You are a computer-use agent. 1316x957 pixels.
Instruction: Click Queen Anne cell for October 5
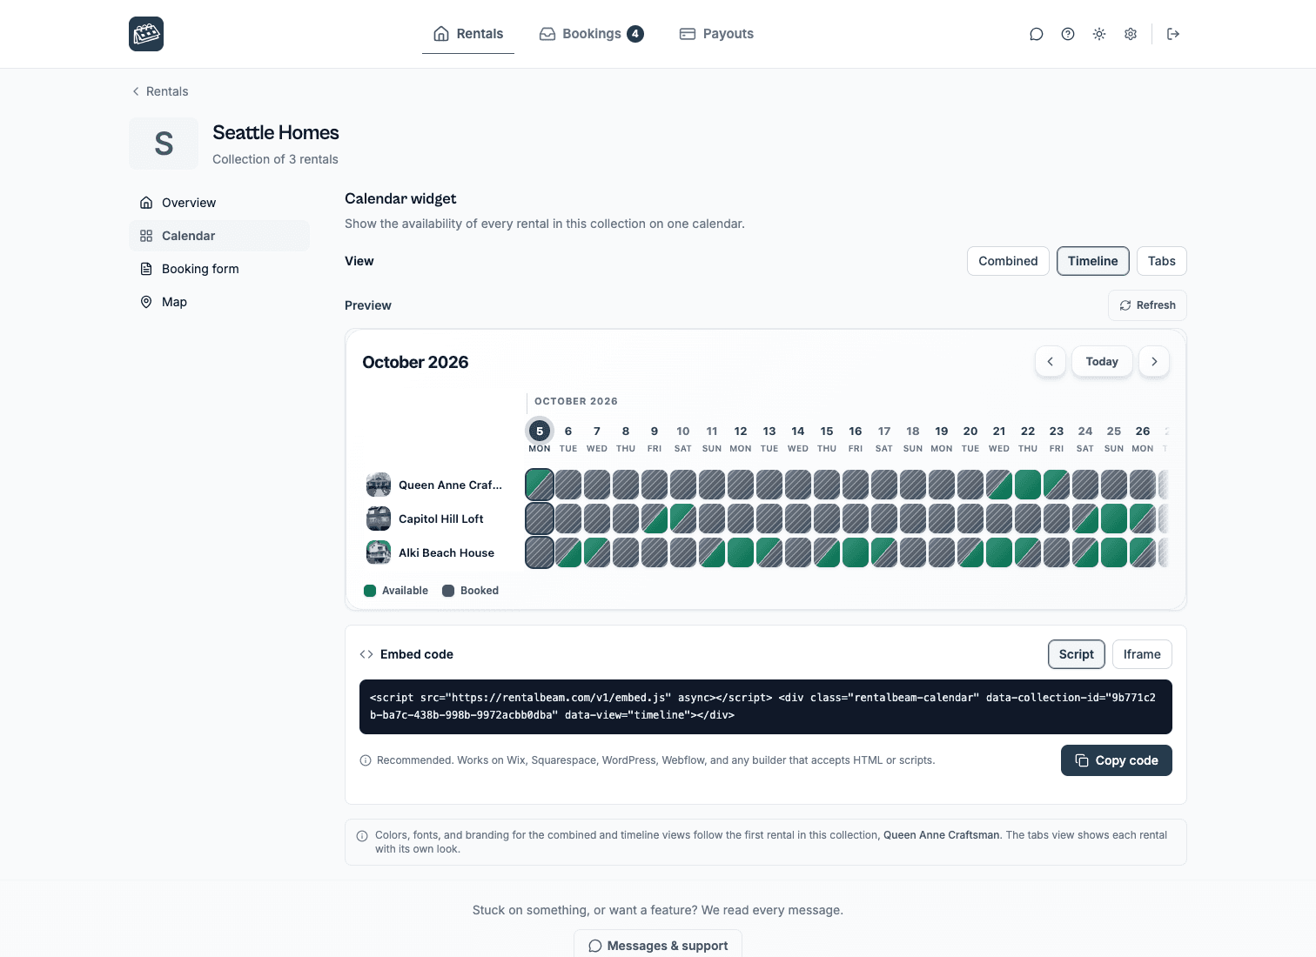tap(540, 485)
